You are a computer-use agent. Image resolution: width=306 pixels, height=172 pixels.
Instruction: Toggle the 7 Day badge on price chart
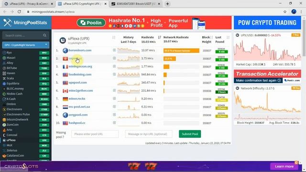296,35
